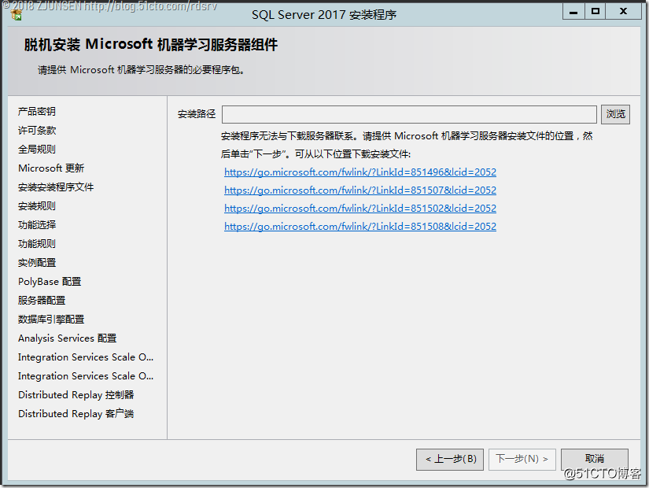Open the LinkId=851496 download link
The width and height of the screenshot is (649, 488).
(360, 172)
